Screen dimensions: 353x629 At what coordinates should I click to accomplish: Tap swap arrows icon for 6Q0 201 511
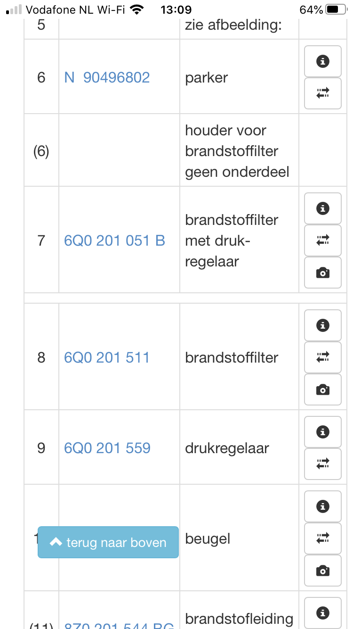[323, 357]
